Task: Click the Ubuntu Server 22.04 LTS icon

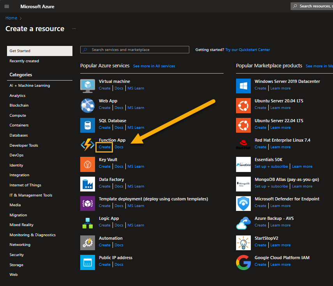Action: [x=243, y=125]
